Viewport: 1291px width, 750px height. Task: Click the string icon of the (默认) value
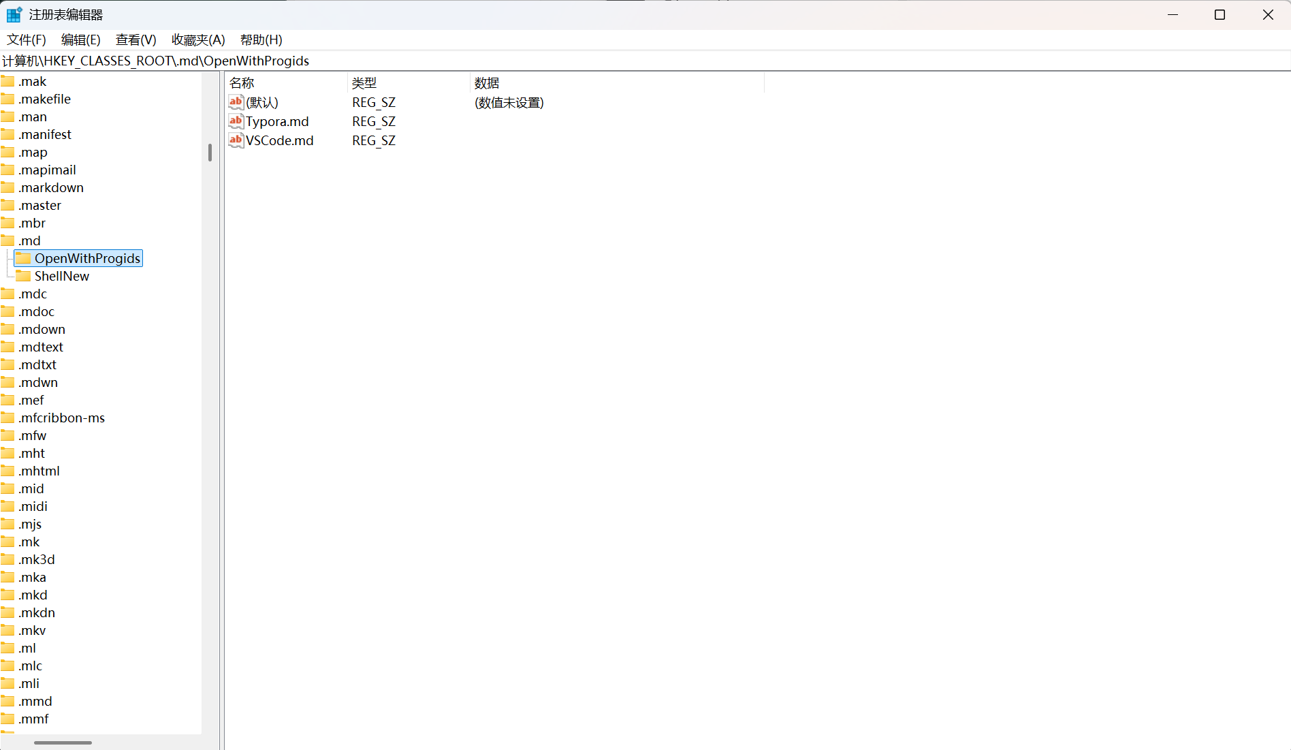click(236, 102)
